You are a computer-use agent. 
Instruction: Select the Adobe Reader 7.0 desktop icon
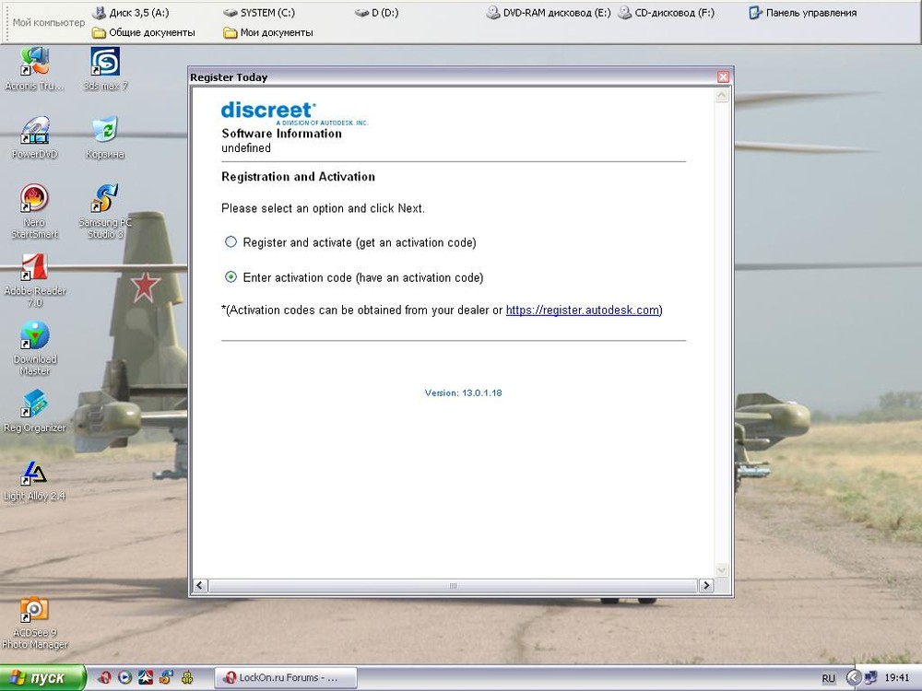tap(35, 280)
